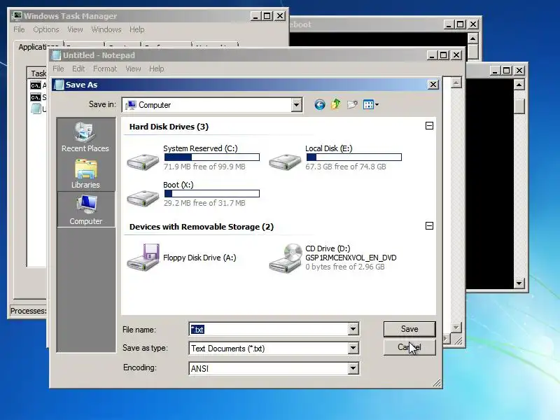This screenshot has width=560, height=420.
Task: Click the Task column header in Task Manager
Action: click(38, 73)
